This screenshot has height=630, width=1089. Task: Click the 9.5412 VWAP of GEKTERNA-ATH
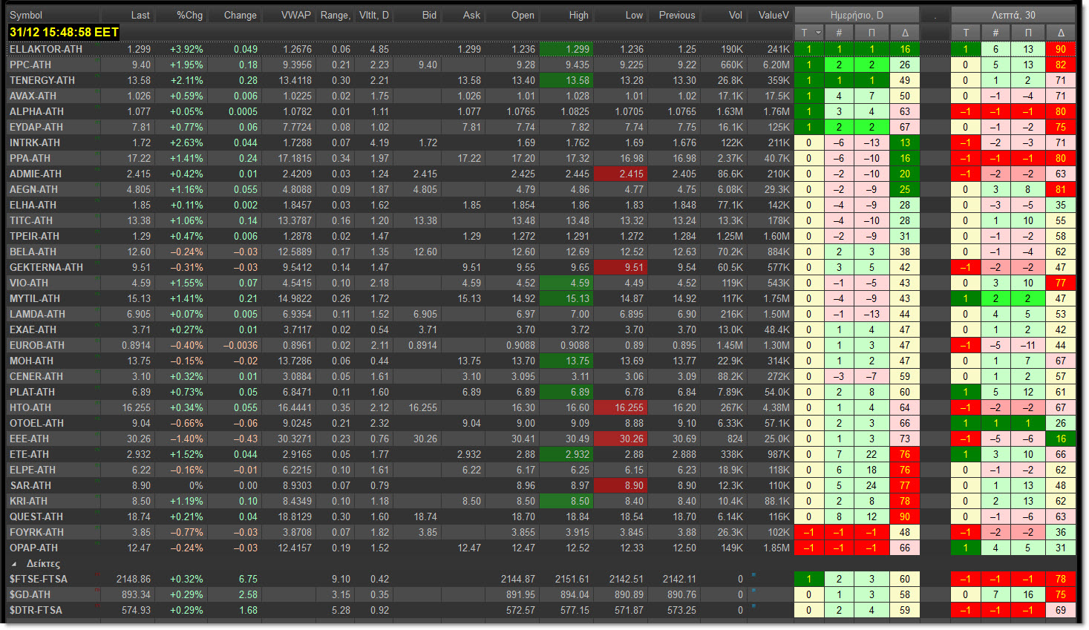pyautogui.click(x=295, y=267)
